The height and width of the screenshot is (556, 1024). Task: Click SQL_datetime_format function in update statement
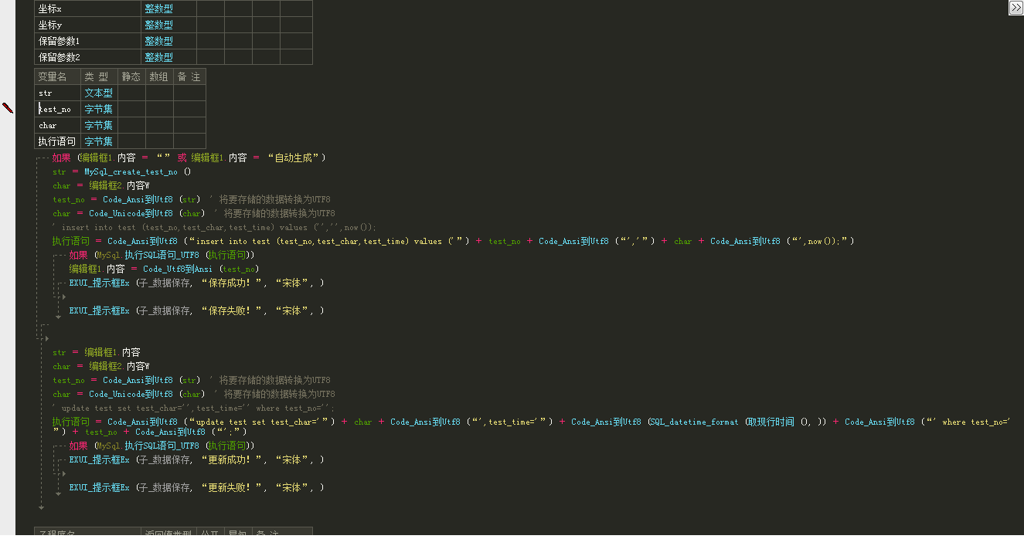click(693, 422)
